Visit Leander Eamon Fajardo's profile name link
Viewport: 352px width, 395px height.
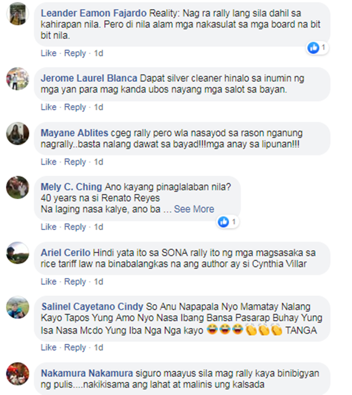point(94,13)
